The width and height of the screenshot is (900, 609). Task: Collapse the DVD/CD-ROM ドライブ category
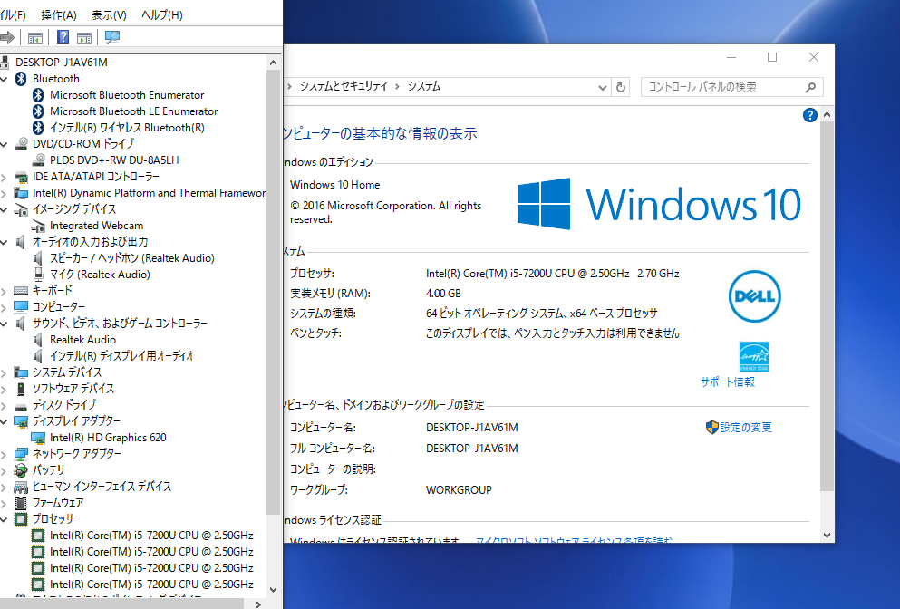[x=4, y=144]
